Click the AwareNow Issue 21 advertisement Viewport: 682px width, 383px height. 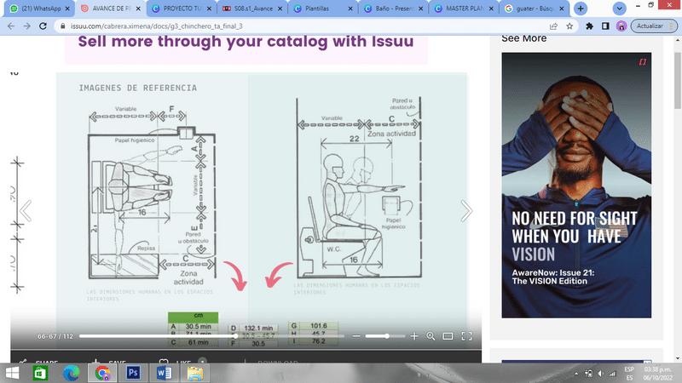[576, 185]
